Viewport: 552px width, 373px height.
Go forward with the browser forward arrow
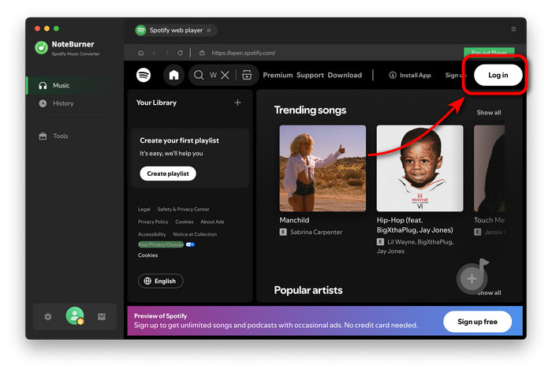point(167,53)
